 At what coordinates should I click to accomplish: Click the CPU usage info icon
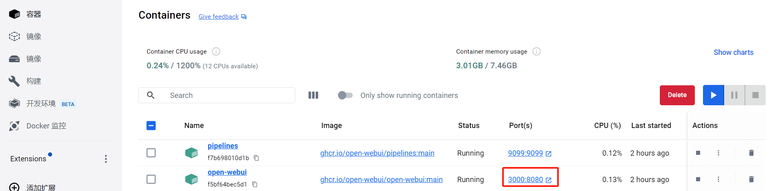216,52
